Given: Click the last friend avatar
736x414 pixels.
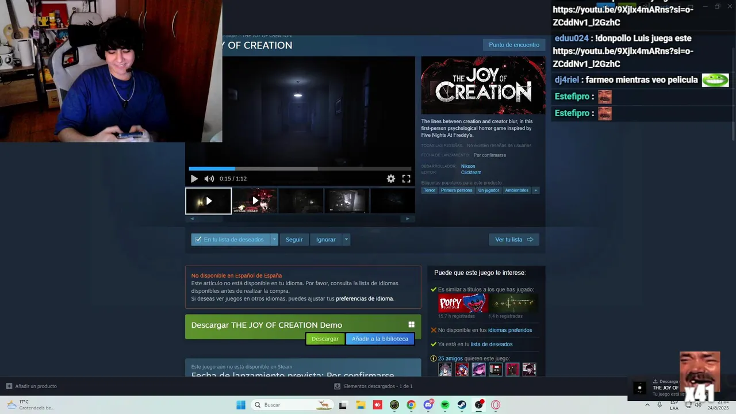Looking at the screenshot, I should tap(529, 370).
